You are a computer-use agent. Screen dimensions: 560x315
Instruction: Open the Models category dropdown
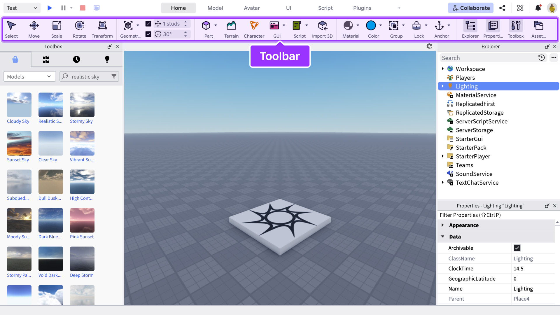pyautogui.click(x=29, y=76)
